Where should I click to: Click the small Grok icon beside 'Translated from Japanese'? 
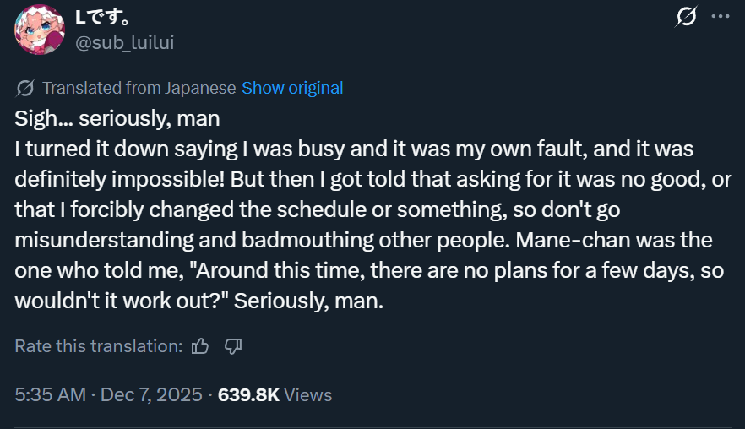(24, 89)
